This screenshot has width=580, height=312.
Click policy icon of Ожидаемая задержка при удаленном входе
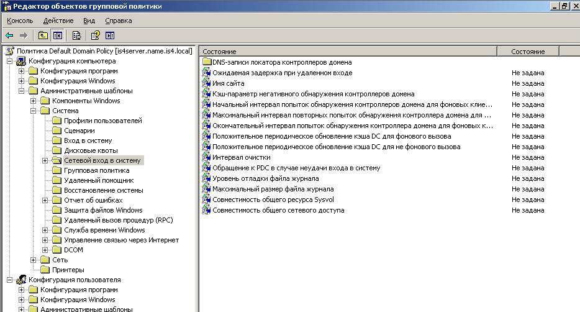(206, 73)
